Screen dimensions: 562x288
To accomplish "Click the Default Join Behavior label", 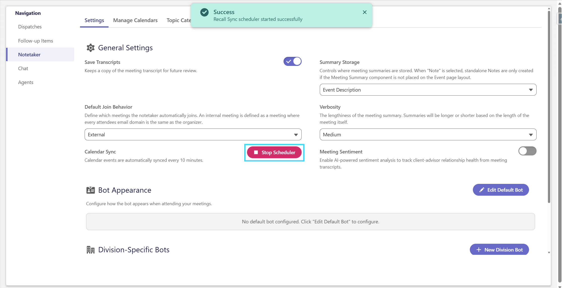I will (x=108, y=107).
